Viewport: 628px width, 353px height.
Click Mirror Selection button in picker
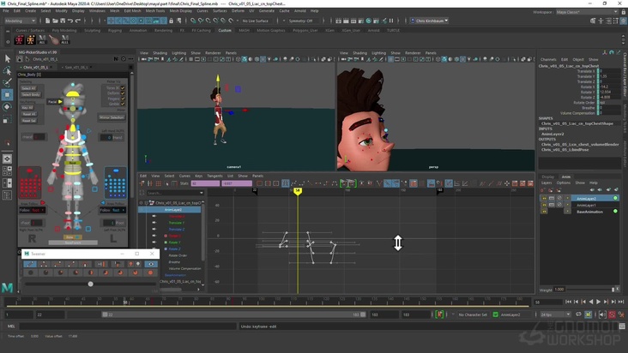(x=112, y=117)
